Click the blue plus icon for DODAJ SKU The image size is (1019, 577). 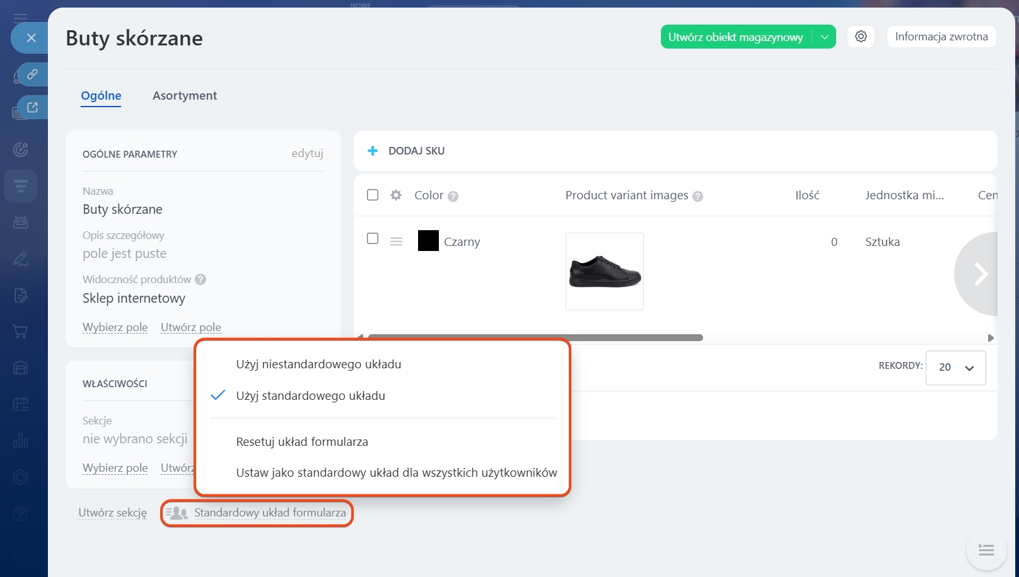click(373, 151)
